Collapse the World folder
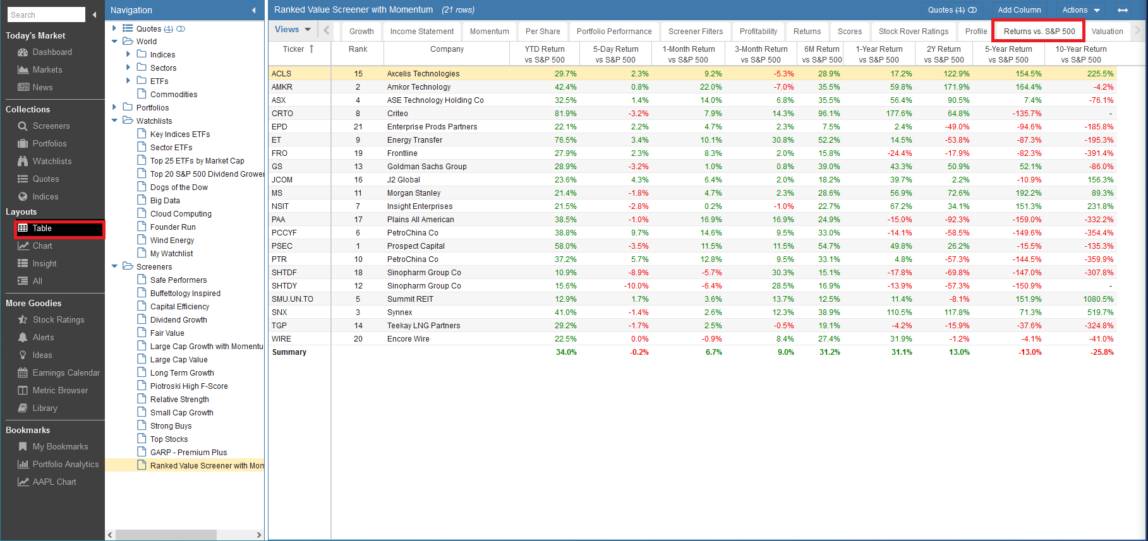The image size is (1148, 541). 114,42
